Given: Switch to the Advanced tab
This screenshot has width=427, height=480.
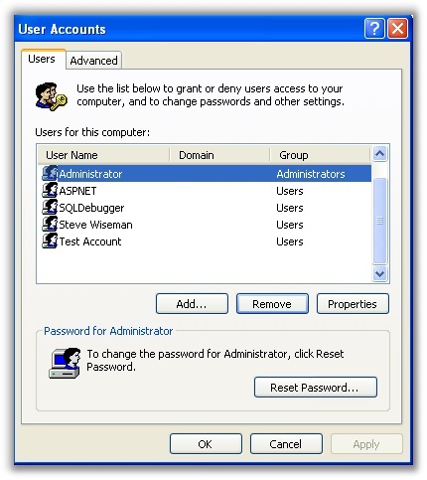Looking at the screenshot, I should [x=93, y=61].
